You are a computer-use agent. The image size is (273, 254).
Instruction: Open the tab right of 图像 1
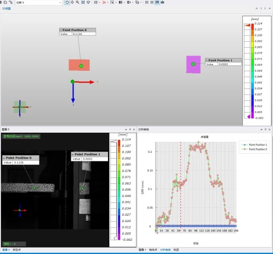pyautogui.click(x=153, y=250)
